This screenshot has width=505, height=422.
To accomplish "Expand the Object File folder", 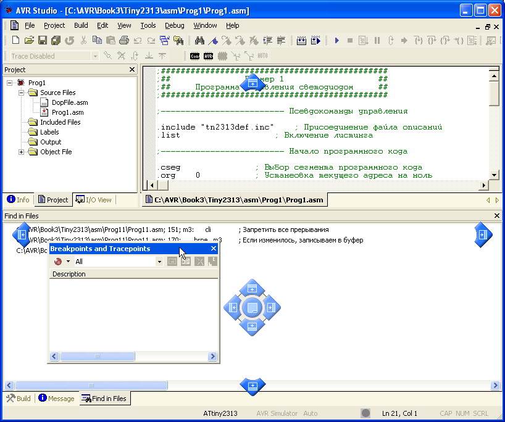I will [21, 152].
